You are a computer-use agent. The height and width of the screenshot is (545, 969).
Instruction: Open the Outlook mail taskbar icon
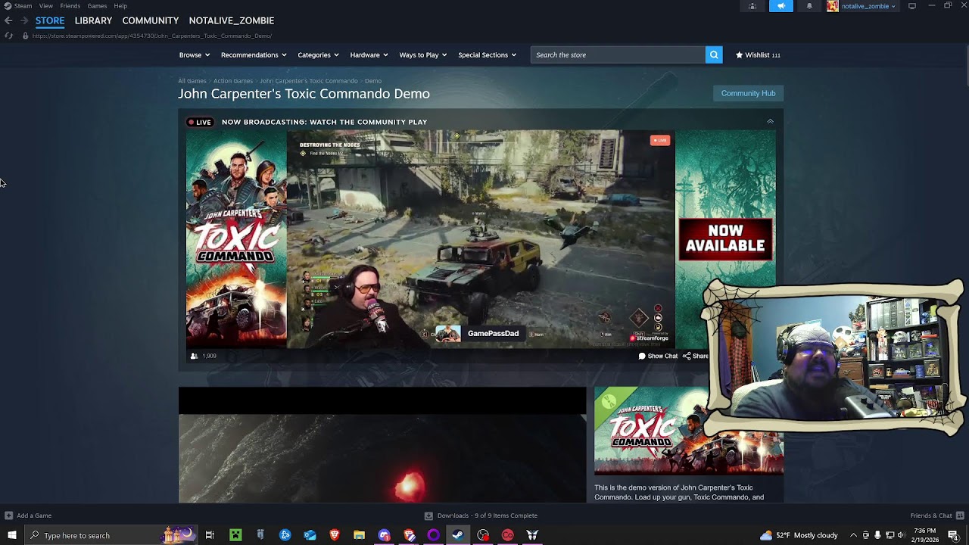310,535
